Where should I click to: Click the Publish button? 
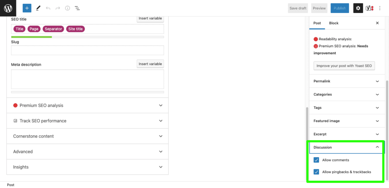click(x=340, y=8)
